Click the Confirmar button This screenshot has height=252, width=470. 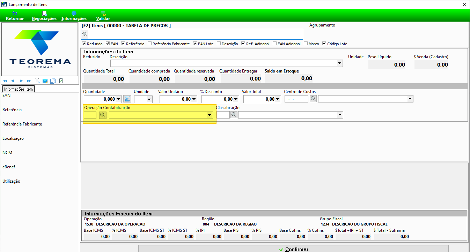[x=293, y=249]
